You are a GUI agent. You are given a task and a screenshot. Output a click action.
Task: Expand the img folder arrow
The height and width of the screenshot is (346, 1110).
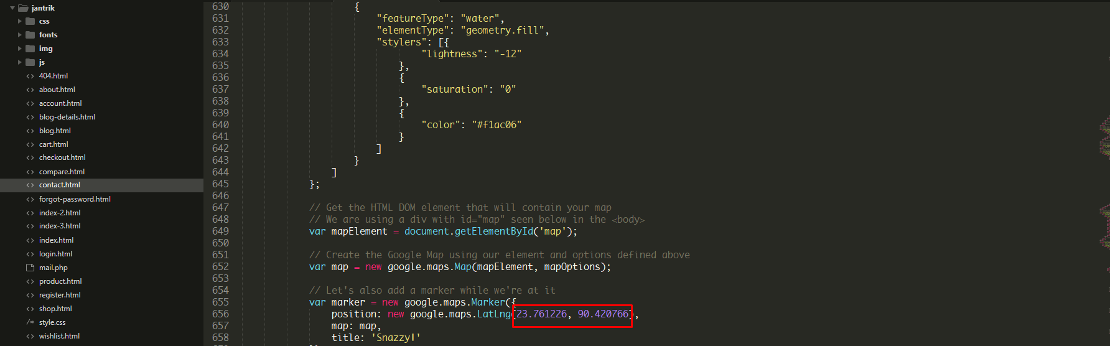tap(20, 49)
